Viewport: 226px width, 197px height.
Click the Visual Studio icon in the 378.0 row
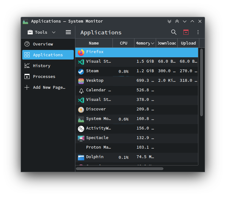81,100
